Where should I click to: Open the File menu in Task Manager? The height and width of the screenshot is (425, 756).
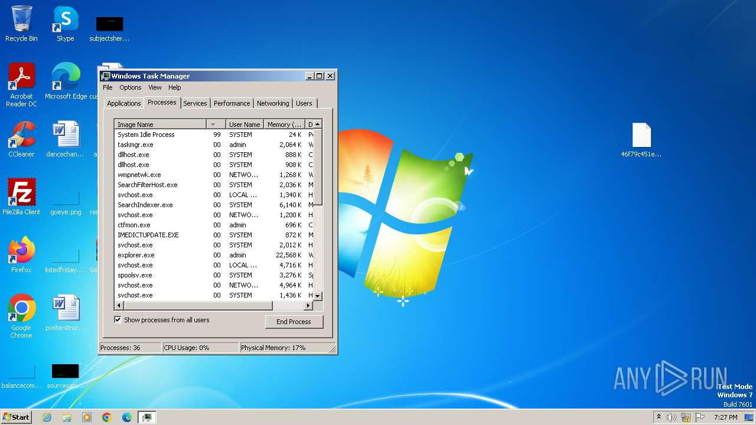(x=107, y=87)
